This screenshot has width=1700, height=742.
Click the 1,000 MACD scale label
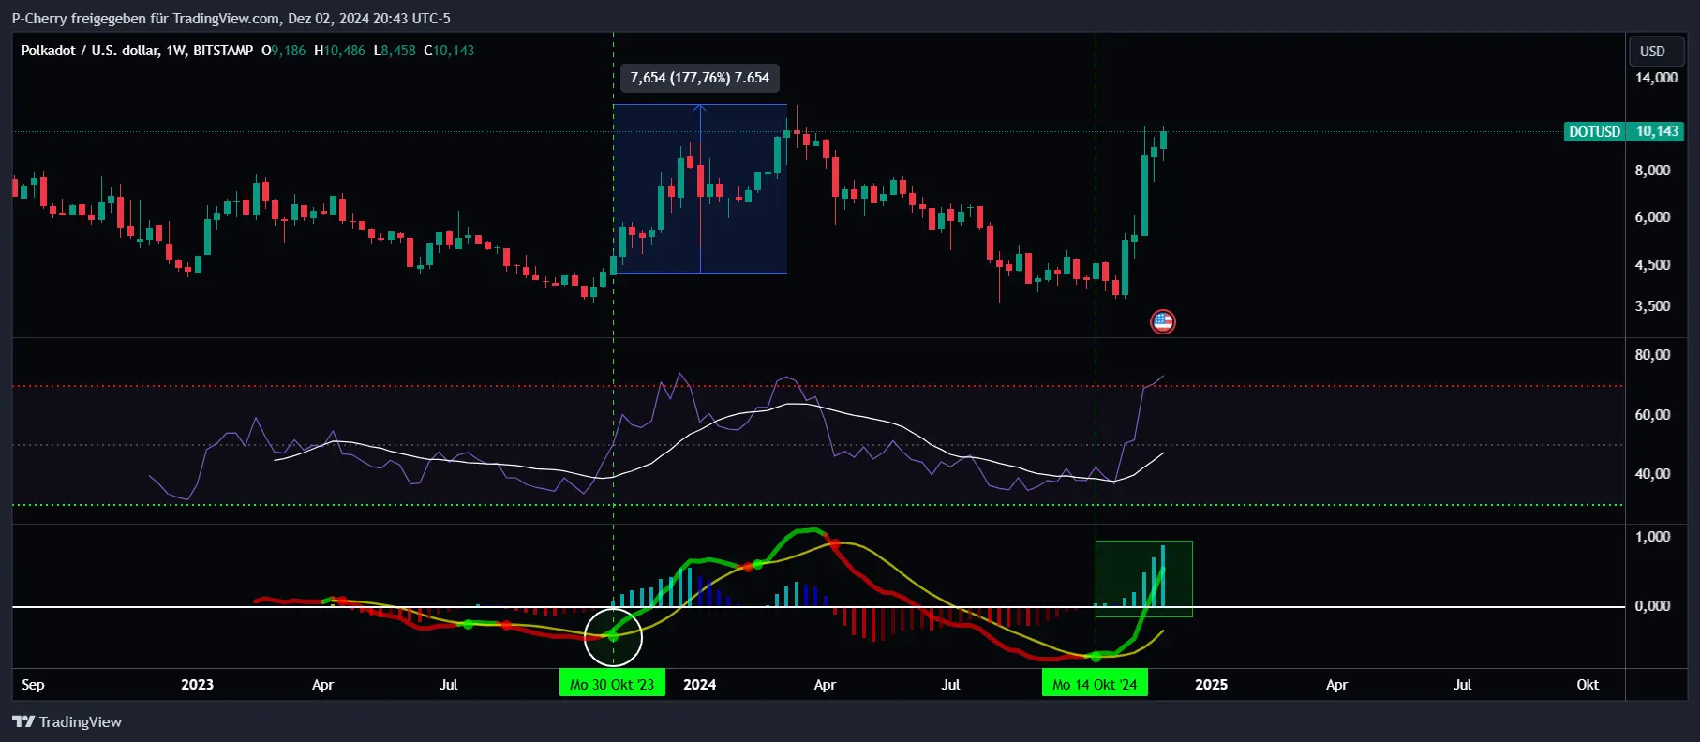click(1652, 537)
